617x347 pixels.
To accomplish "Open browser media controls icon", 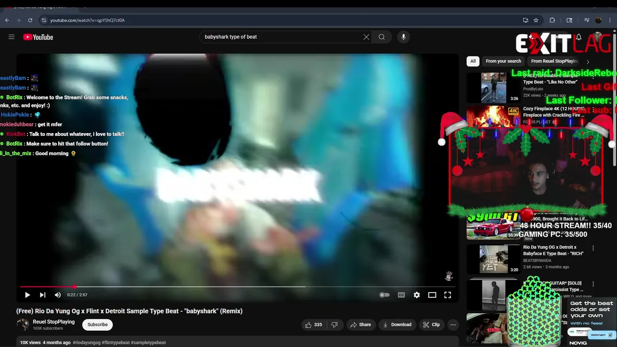I will 587,20.
